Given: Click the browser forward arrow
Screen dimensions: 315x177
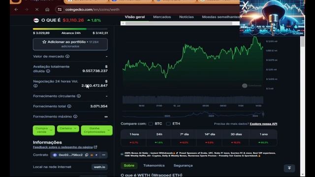Looking at the screenshot, I should pos(27,9).
